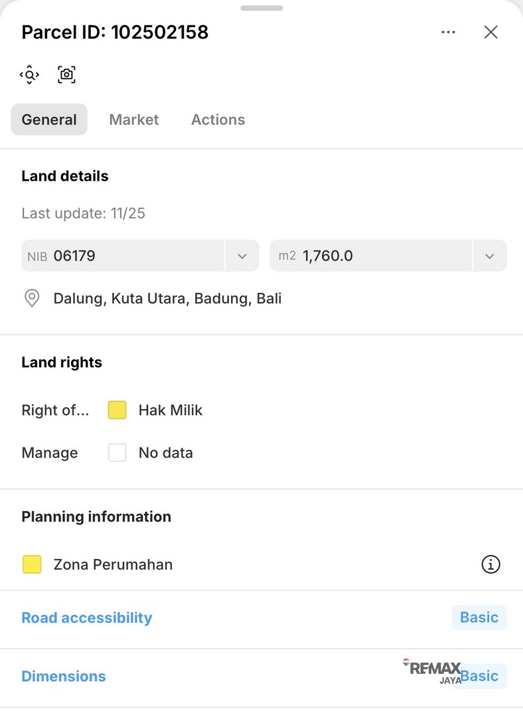Grab the drag handle at the panel top
The width and height of the screenshot is (523, 717).
261,8
